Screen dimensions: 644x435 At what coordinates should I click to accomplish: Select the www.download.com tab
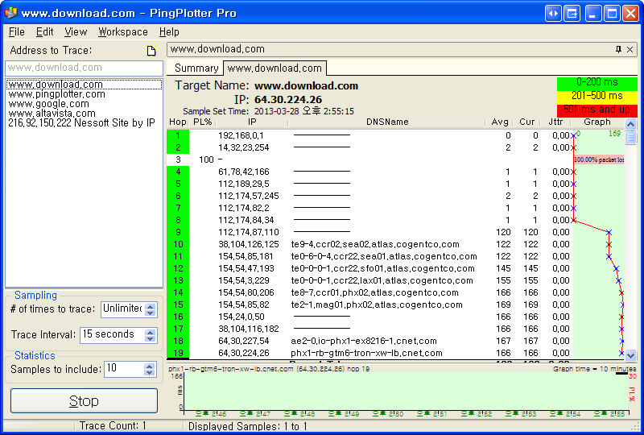(275, 68)
